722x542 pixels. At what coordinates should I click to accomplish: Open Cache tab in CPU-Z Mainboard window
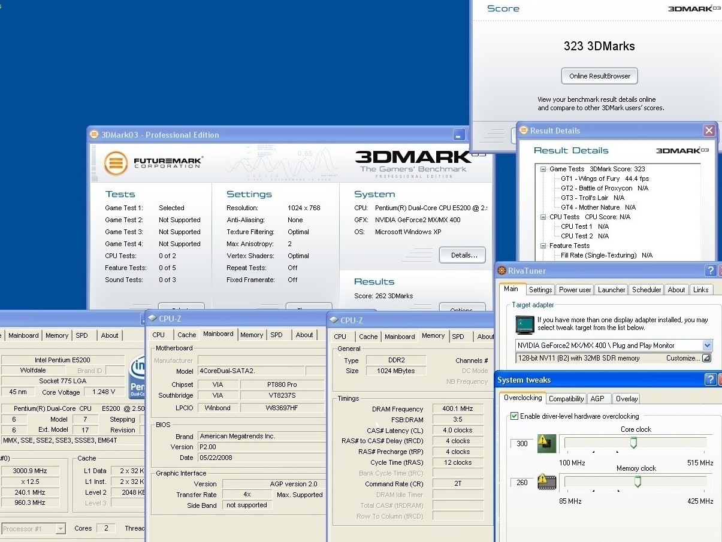pos(186,335)
